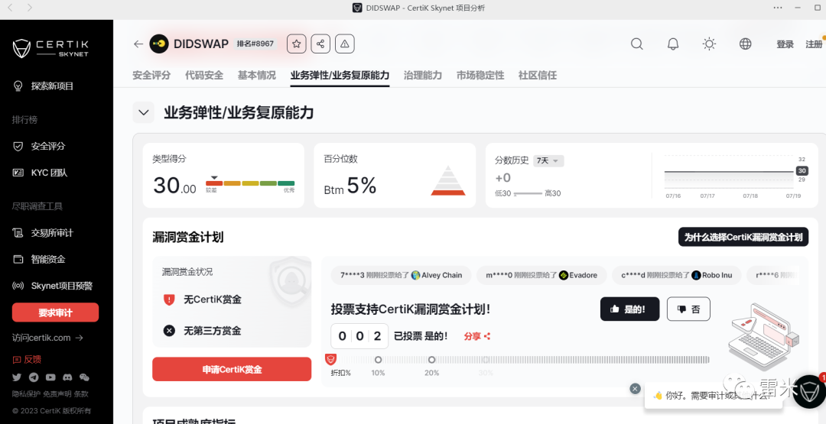Screen dimensions: 826x424
Task: Open notifications bell icon
Action: point(673,44)
